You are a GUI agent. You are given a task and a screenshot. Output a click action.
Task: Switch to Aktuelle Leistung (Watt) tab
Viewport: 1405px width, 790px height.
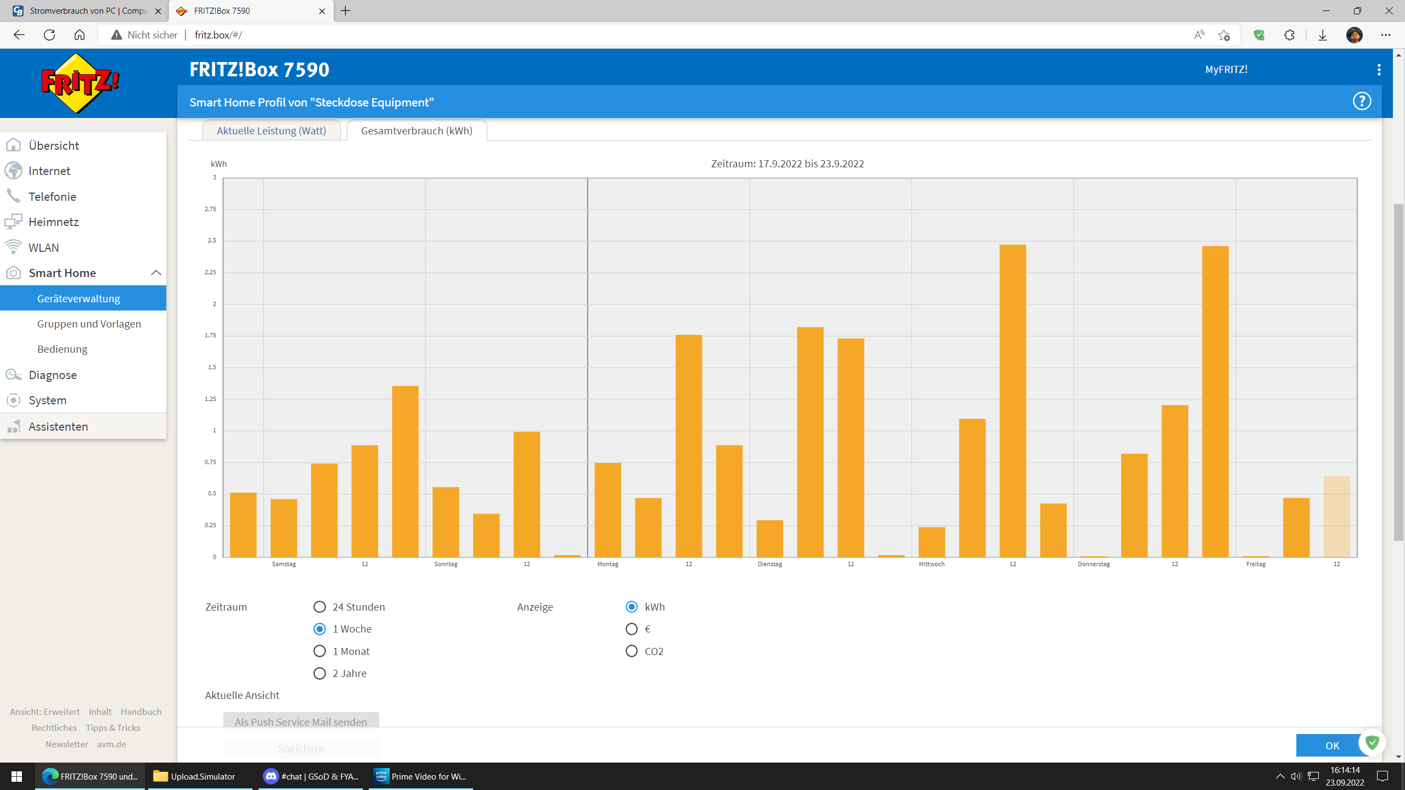click(x=271, y=131)
